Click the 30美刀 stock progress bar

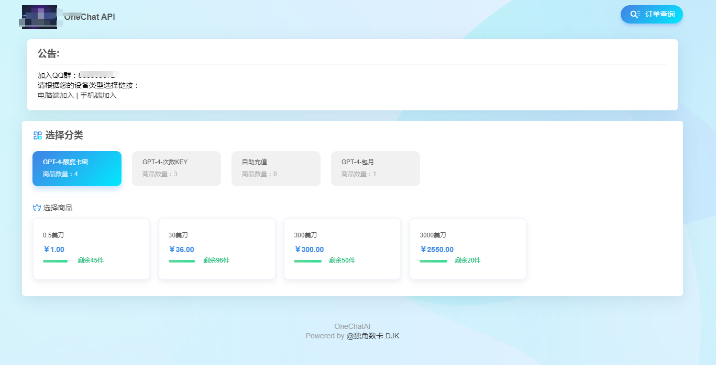pos(182,261)
